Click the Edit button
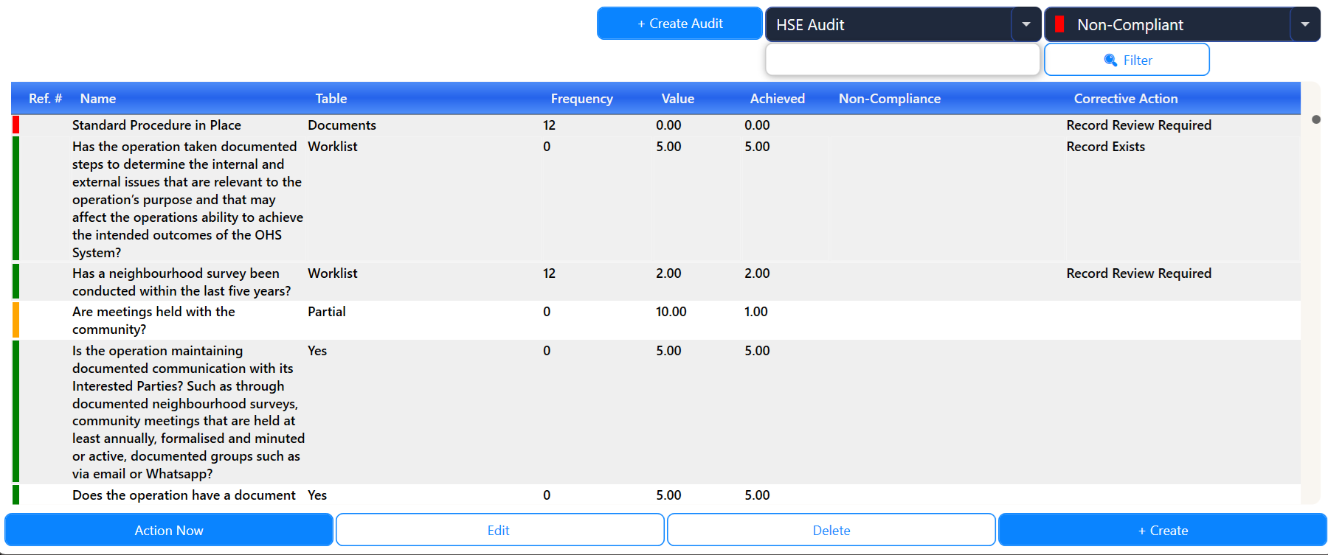Image resolution: width=1328 pixels, height=555 pixels. point(499,530)
